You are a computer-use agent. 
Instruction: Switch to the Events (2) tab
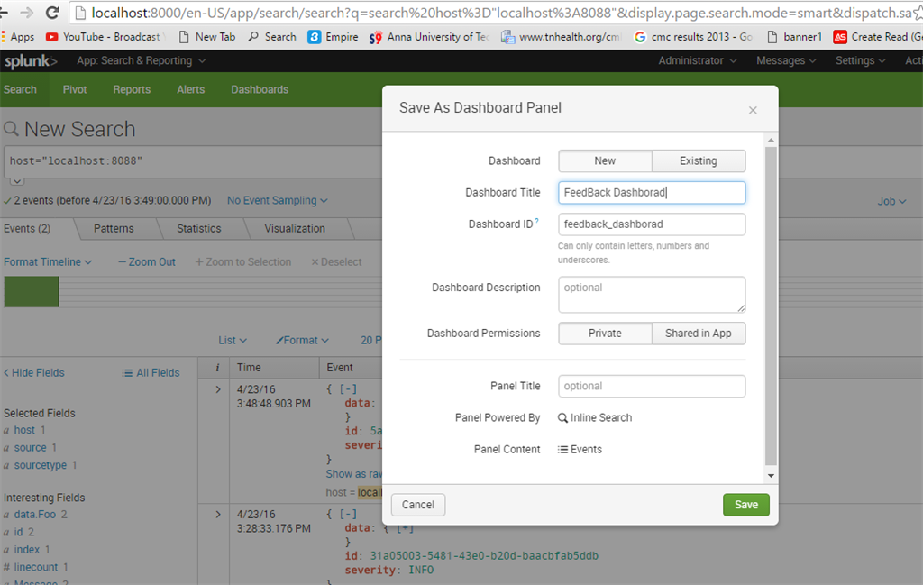27,228
